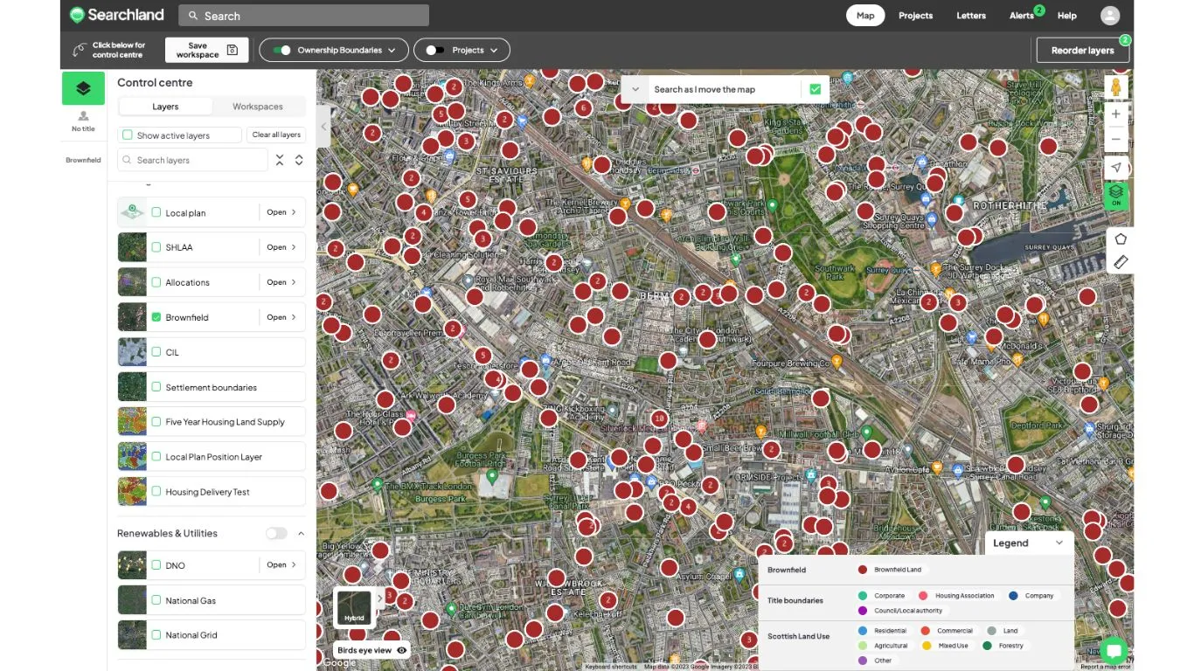Open the green layers stack panel icon
This screenshot has width=1194, height=671.
(x=83, y=88)
